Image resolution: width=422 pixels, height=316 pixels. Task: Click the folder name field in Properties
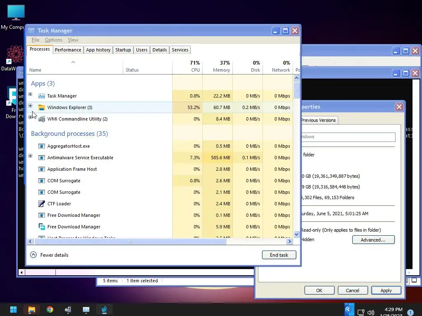click(x=348, y=137)
